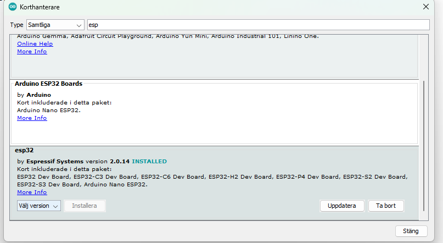
Task: Expand the Välj version dropdown
Action: 39,206
